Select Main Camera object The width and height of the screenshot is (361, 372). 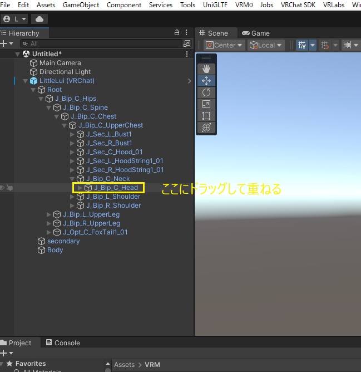coord(60,63)
